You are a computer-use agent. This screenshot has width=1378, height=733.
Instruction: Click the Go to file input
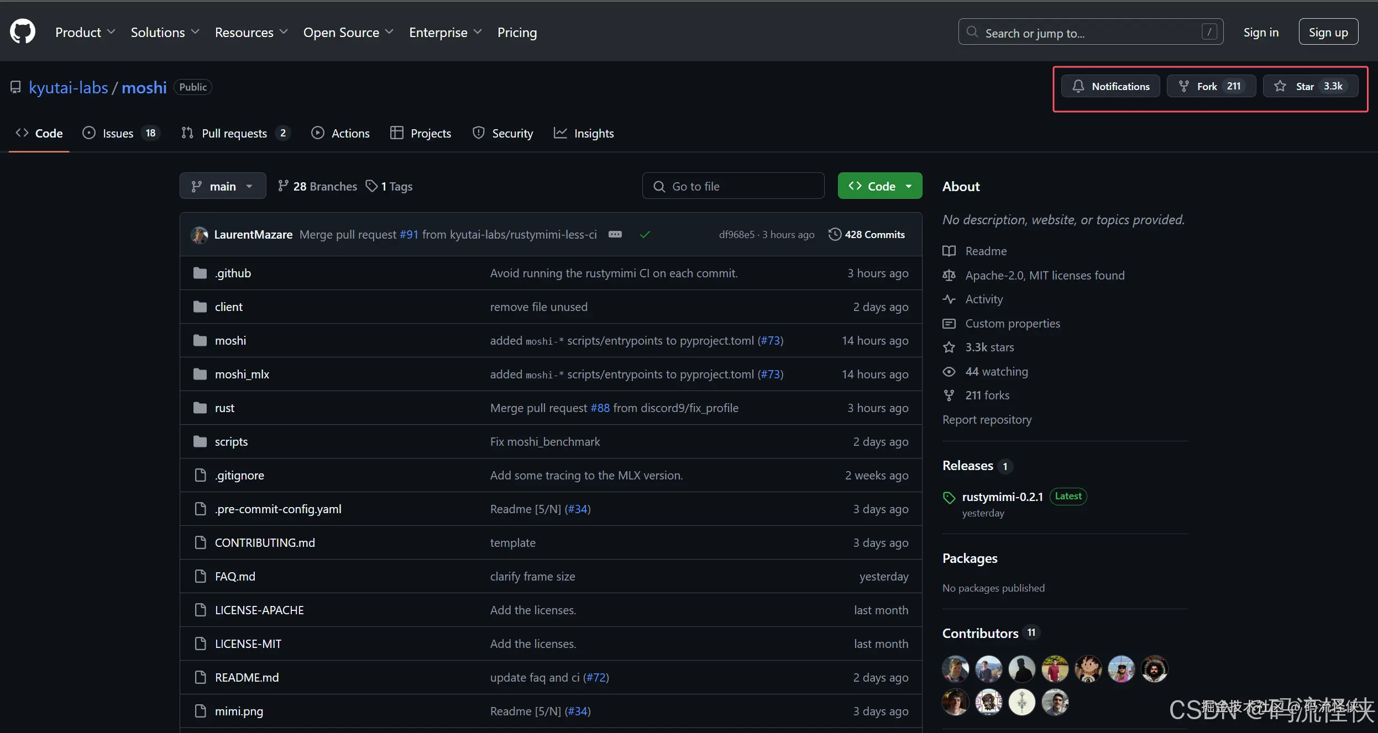tap(733, 186)
